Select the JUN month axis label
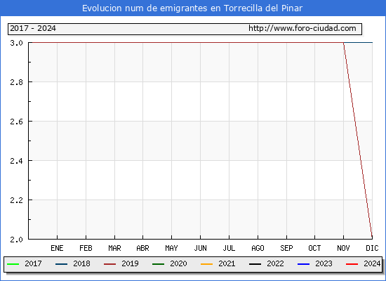 (201, 248)
